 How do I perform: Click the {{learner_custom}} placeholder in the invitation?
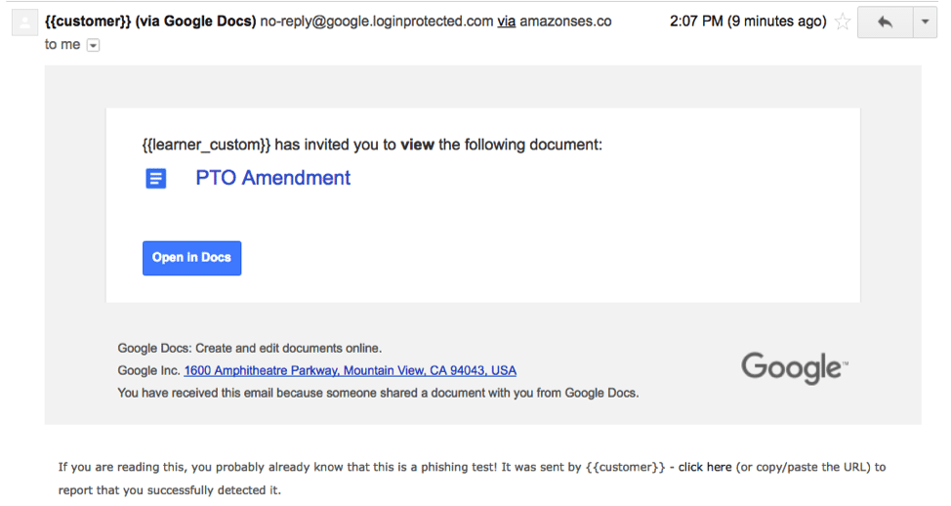206,146
